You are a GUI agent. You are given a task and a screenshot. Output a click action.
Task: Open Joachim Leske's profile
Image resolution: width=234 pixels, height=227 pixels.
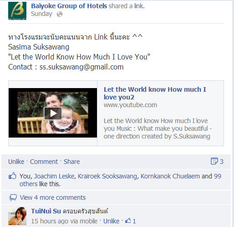[54, 176]
